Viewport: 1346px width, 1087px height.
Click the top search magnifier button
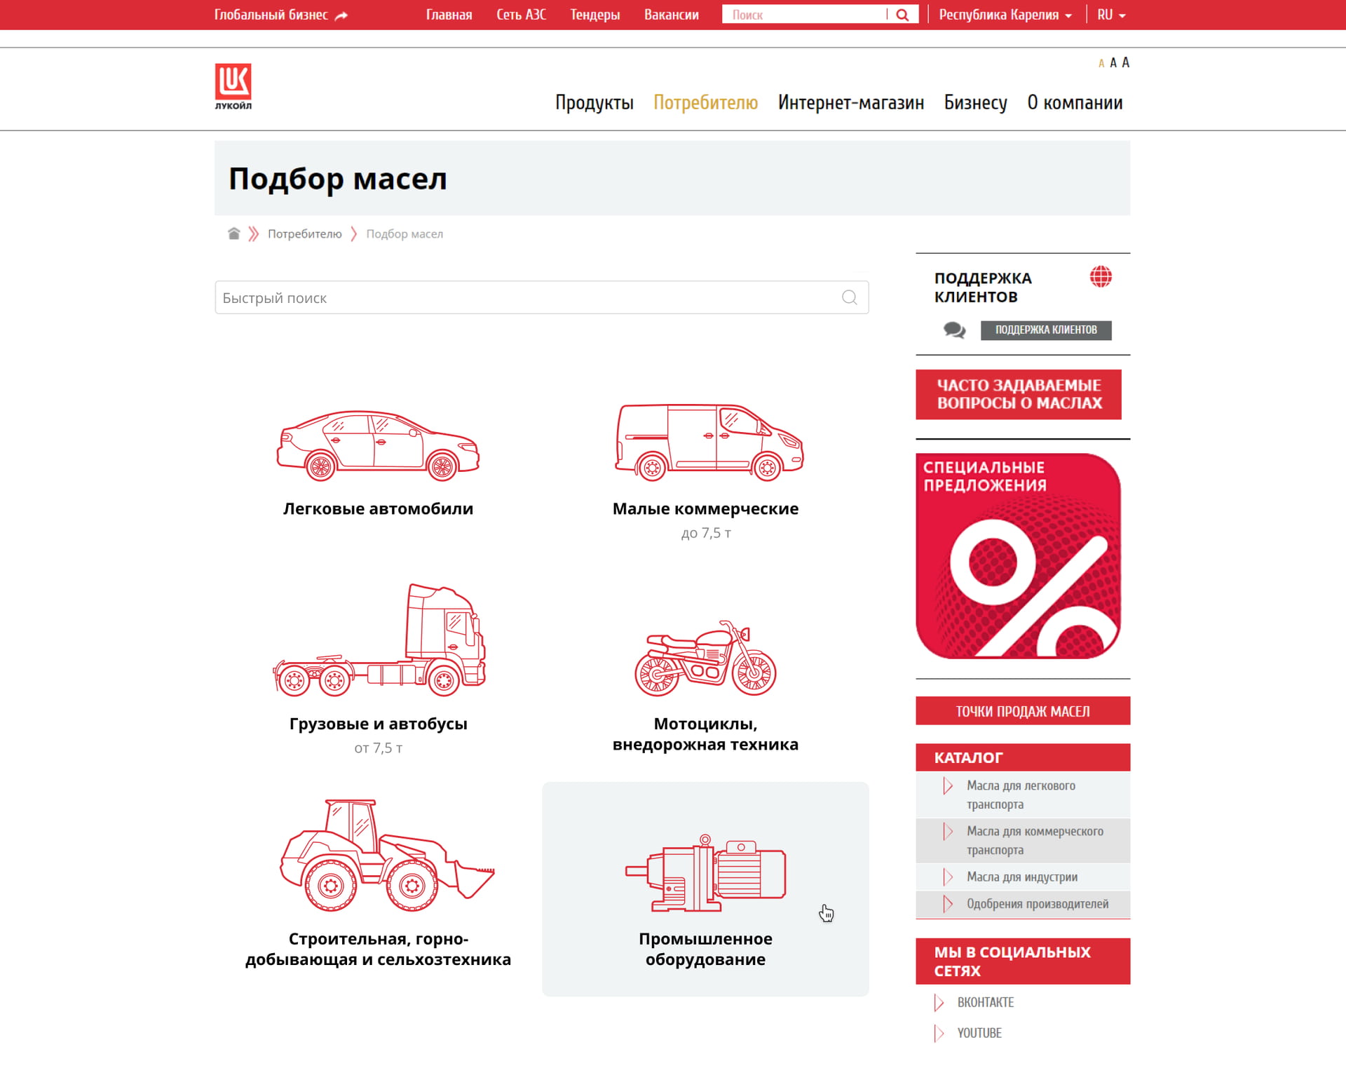point(902,15)
